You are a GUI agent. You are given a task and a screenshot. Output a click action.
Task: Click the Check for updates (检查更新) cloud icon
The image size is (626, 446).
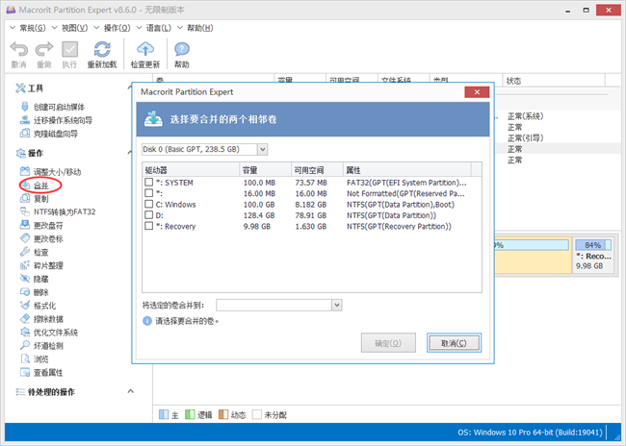(145, 49)
